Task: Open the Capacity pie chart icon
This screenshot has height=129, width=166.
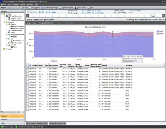Action: pos(9,24)
